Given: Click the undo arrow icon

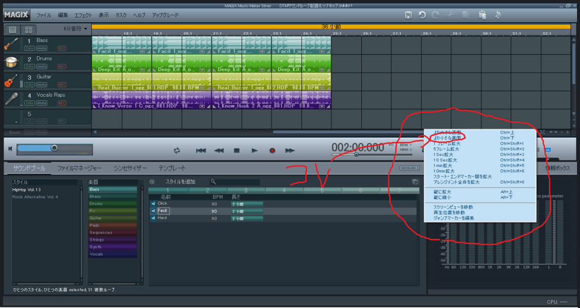Looking at the screenshot, I should click(x=421, y=15).
